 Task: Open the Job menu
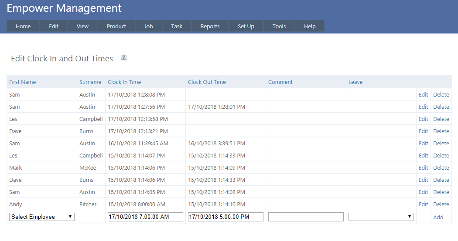point(149,26)
